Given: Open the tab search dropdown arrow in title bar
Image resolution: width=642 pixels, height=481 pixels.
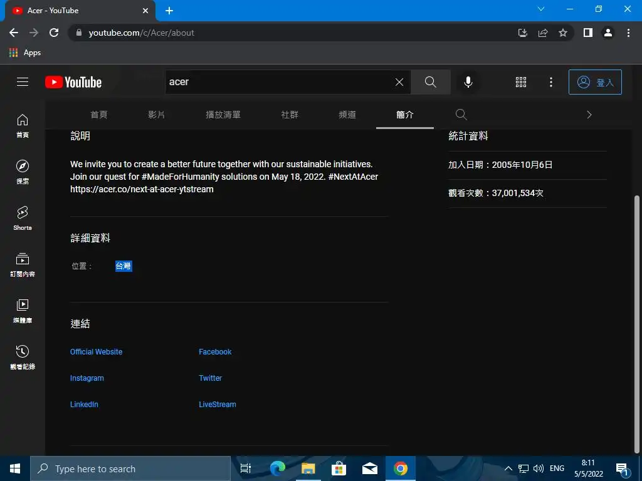Looking at the screenshot, I should (541, 9).
